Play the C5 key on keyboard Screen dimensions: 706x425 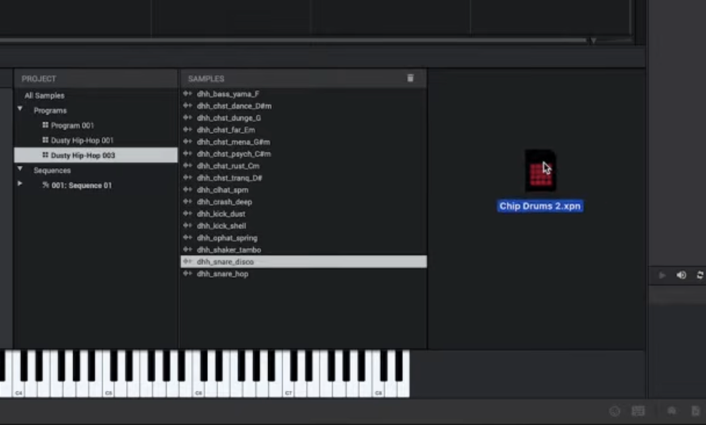pos(109,387)
